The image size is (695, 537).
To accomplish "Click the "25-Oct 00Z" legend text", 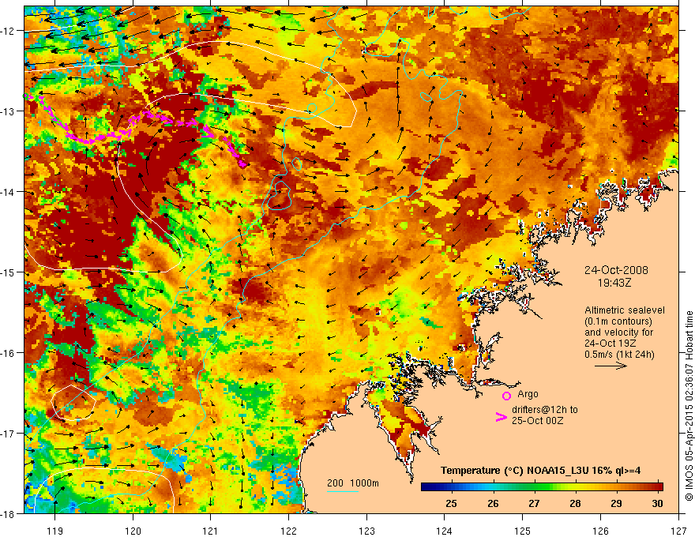I will point(537,420).
